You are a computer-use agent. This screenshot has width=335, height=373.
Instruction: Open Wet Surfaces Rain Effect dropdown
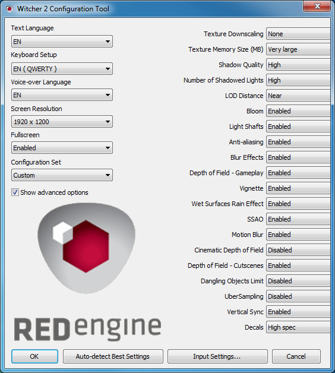pos(298,204)
